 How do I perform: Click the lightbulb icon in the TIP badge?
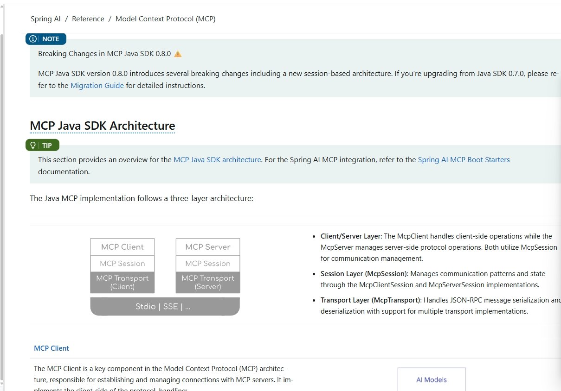(x=33, y=145)
